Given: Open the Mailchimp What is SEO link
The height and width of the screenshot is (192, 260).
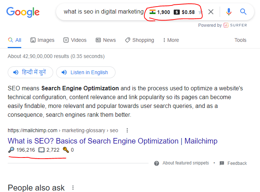Looking at the screenshot, I should point(112,141).
